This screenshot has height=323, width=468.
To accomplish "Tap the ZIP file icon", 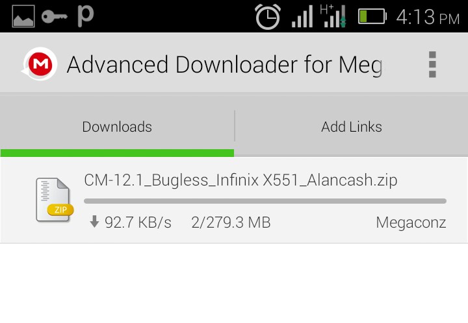I will click(x=54, y=200).
